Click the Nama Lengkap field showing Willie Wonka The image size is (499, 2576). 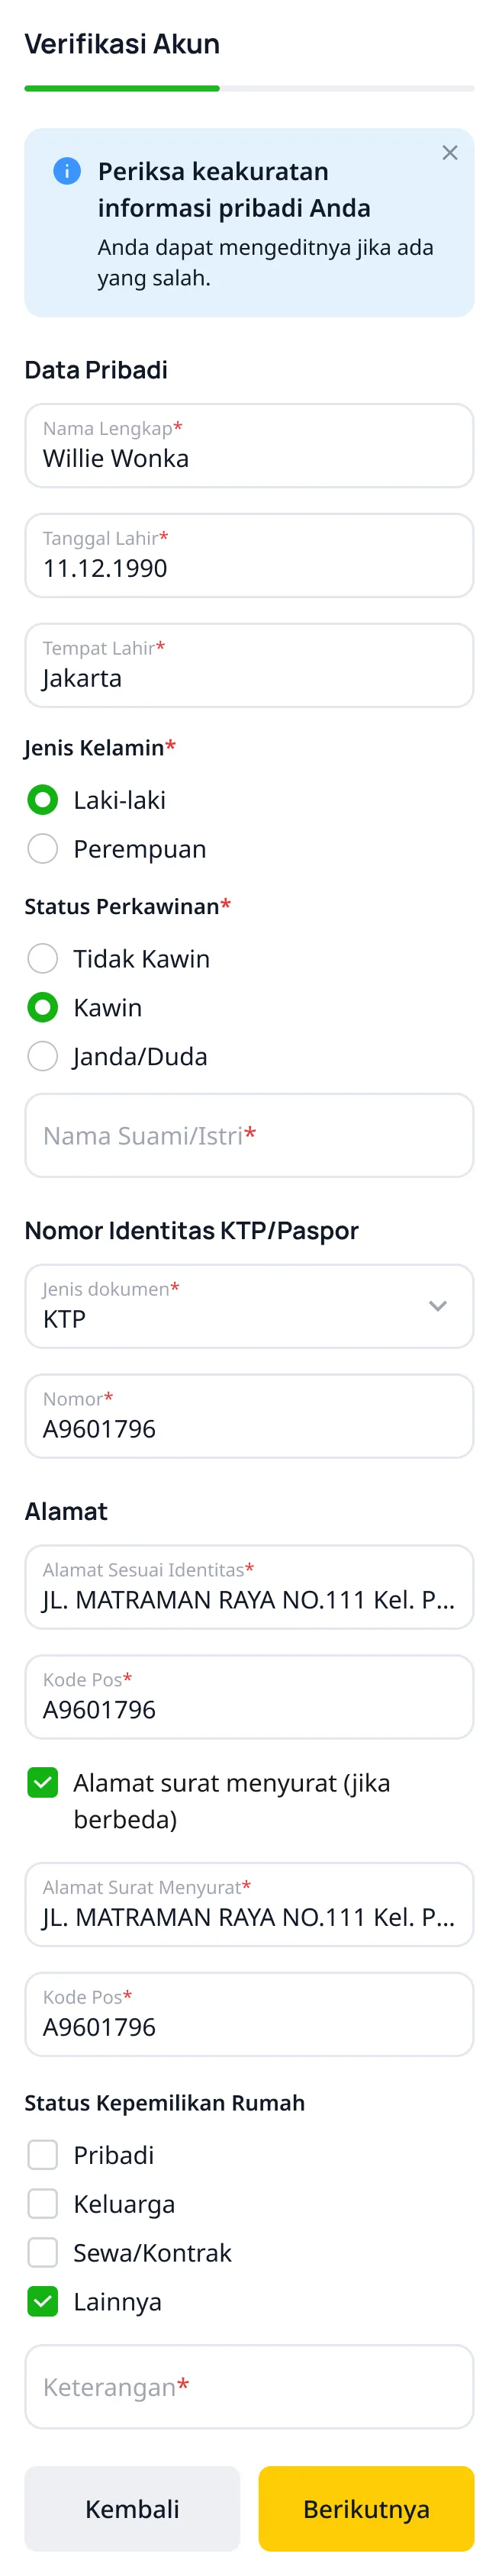click(249, 446)
